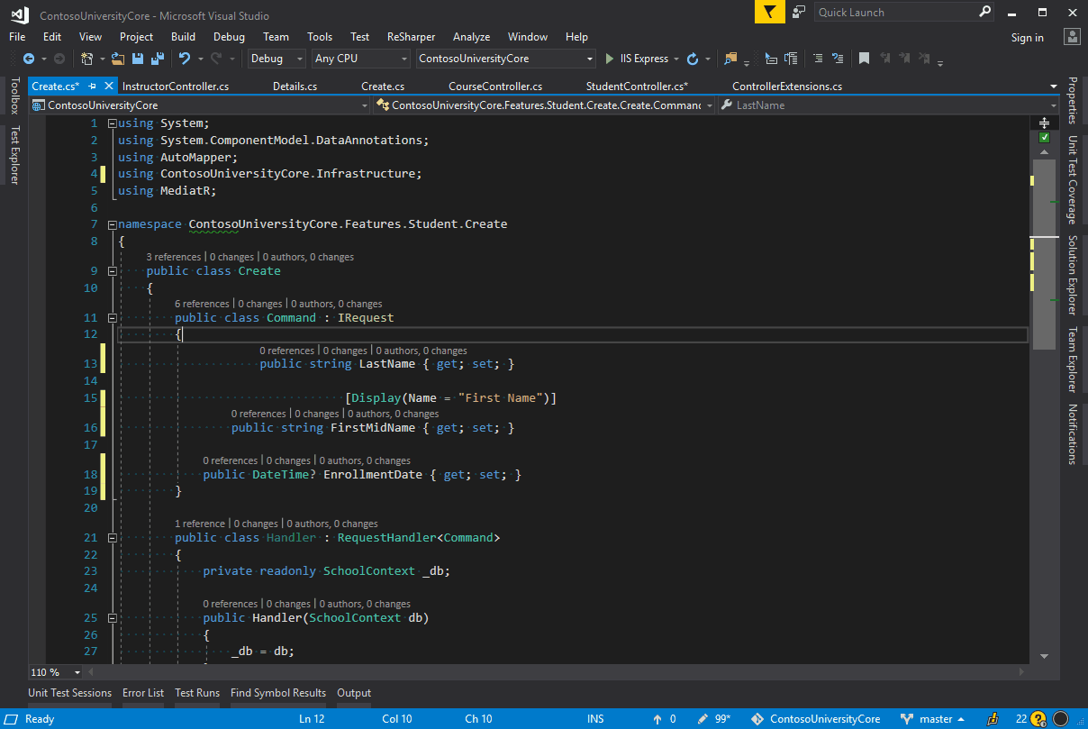The image size is (1088, 729).
Task: Collapse the Handler class at line 21
Action: click(112, 538)
